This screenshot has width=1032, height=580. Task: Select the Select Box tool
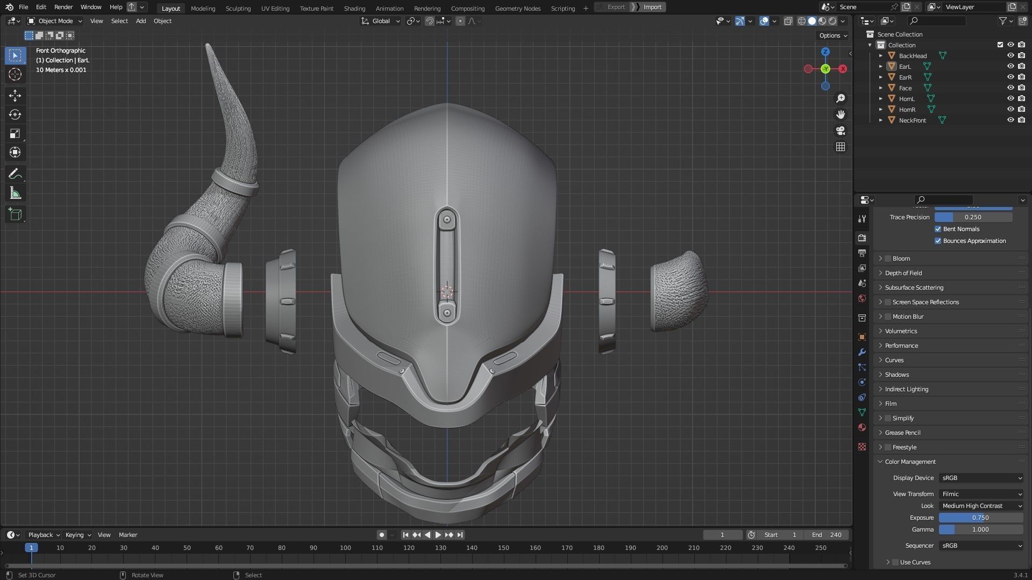point(15,55)
